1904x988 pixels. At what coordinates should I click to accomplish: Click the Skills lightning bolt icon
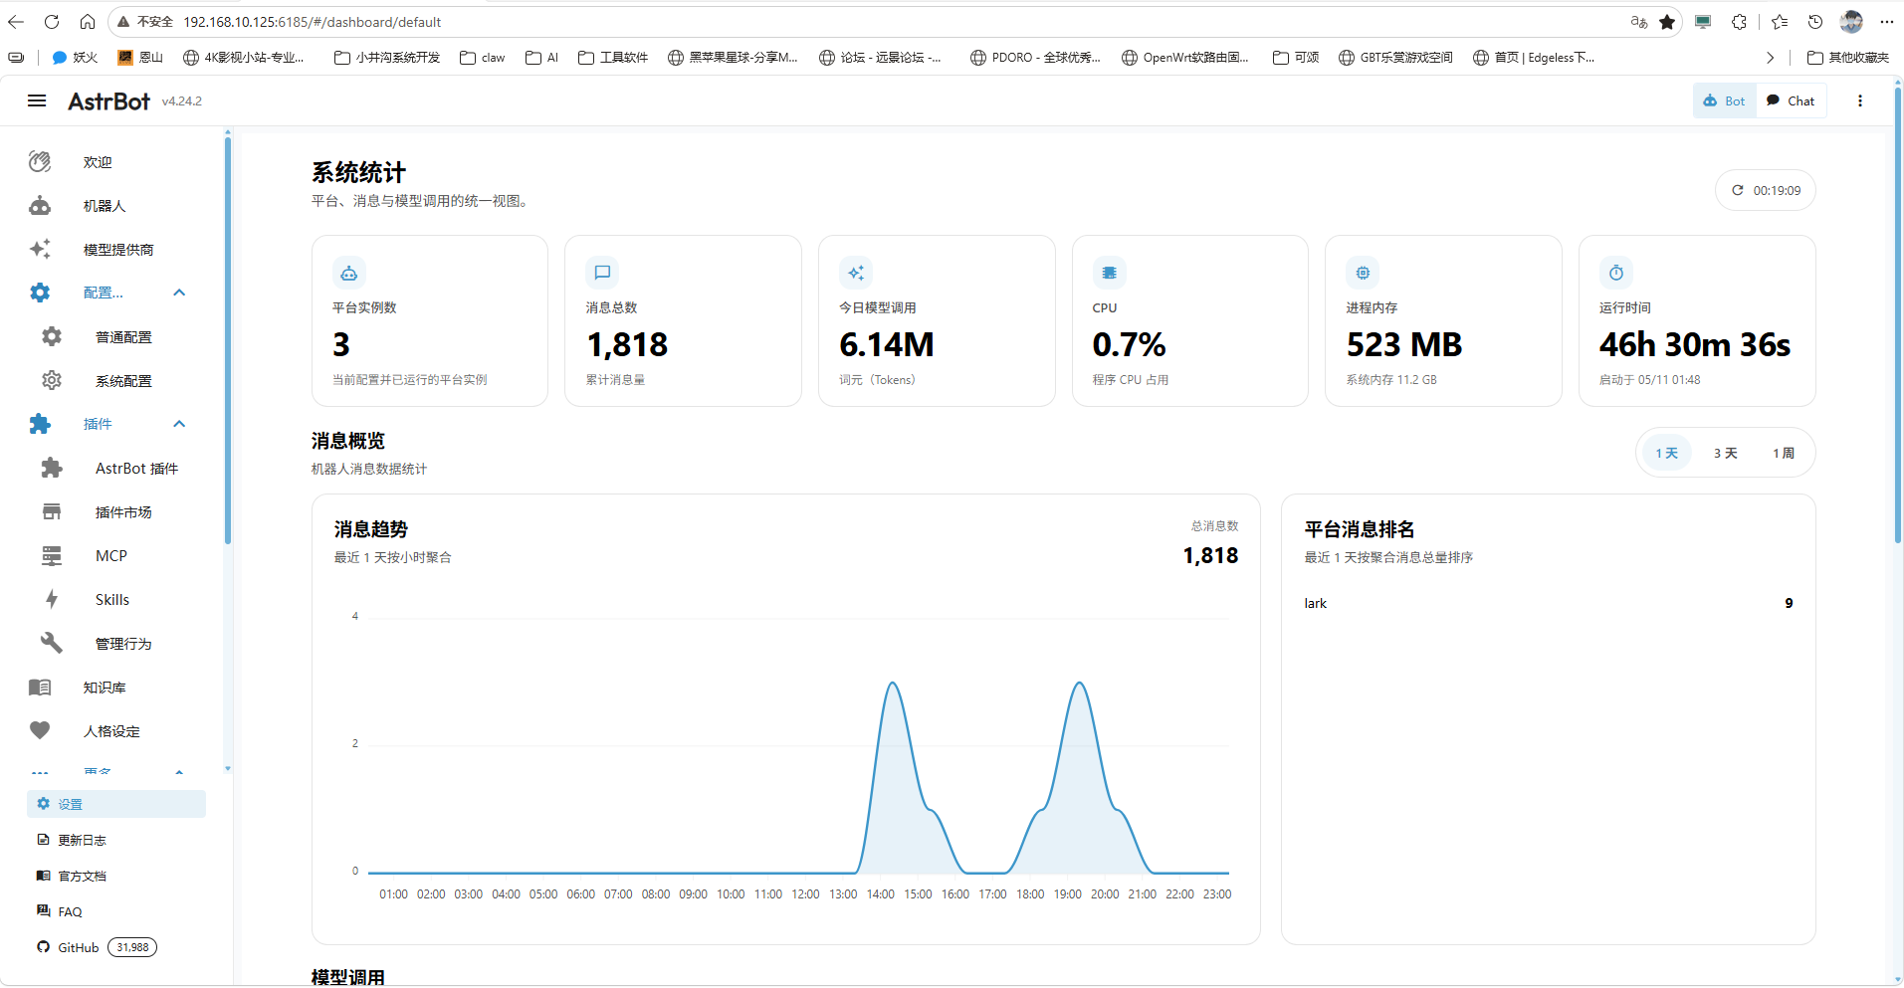click(x=52, y=600)
